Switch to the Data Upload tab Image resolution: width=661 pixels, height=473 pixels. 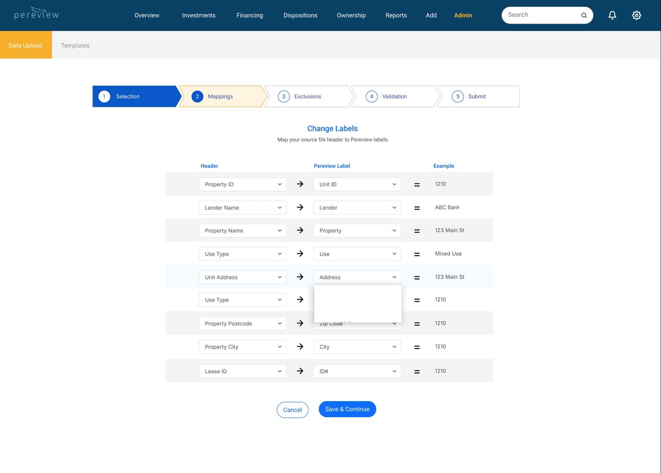[x=26, y=45]
